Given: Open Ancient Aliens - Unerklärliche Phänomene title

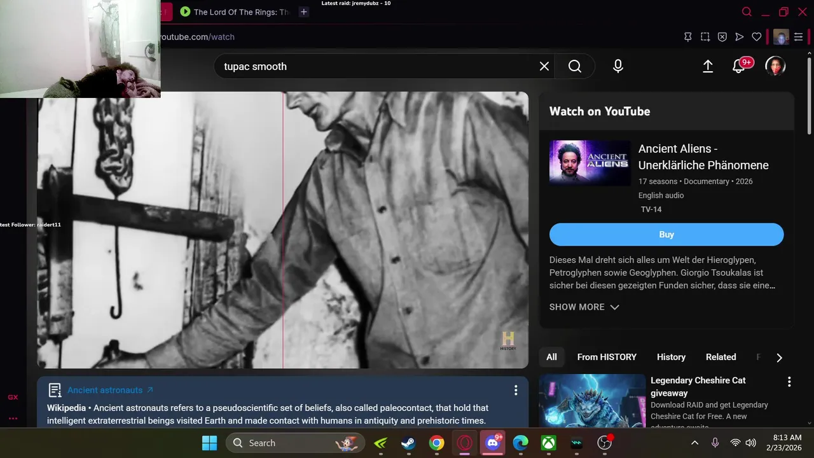Looking at the screenshot, I should point(703,157).
